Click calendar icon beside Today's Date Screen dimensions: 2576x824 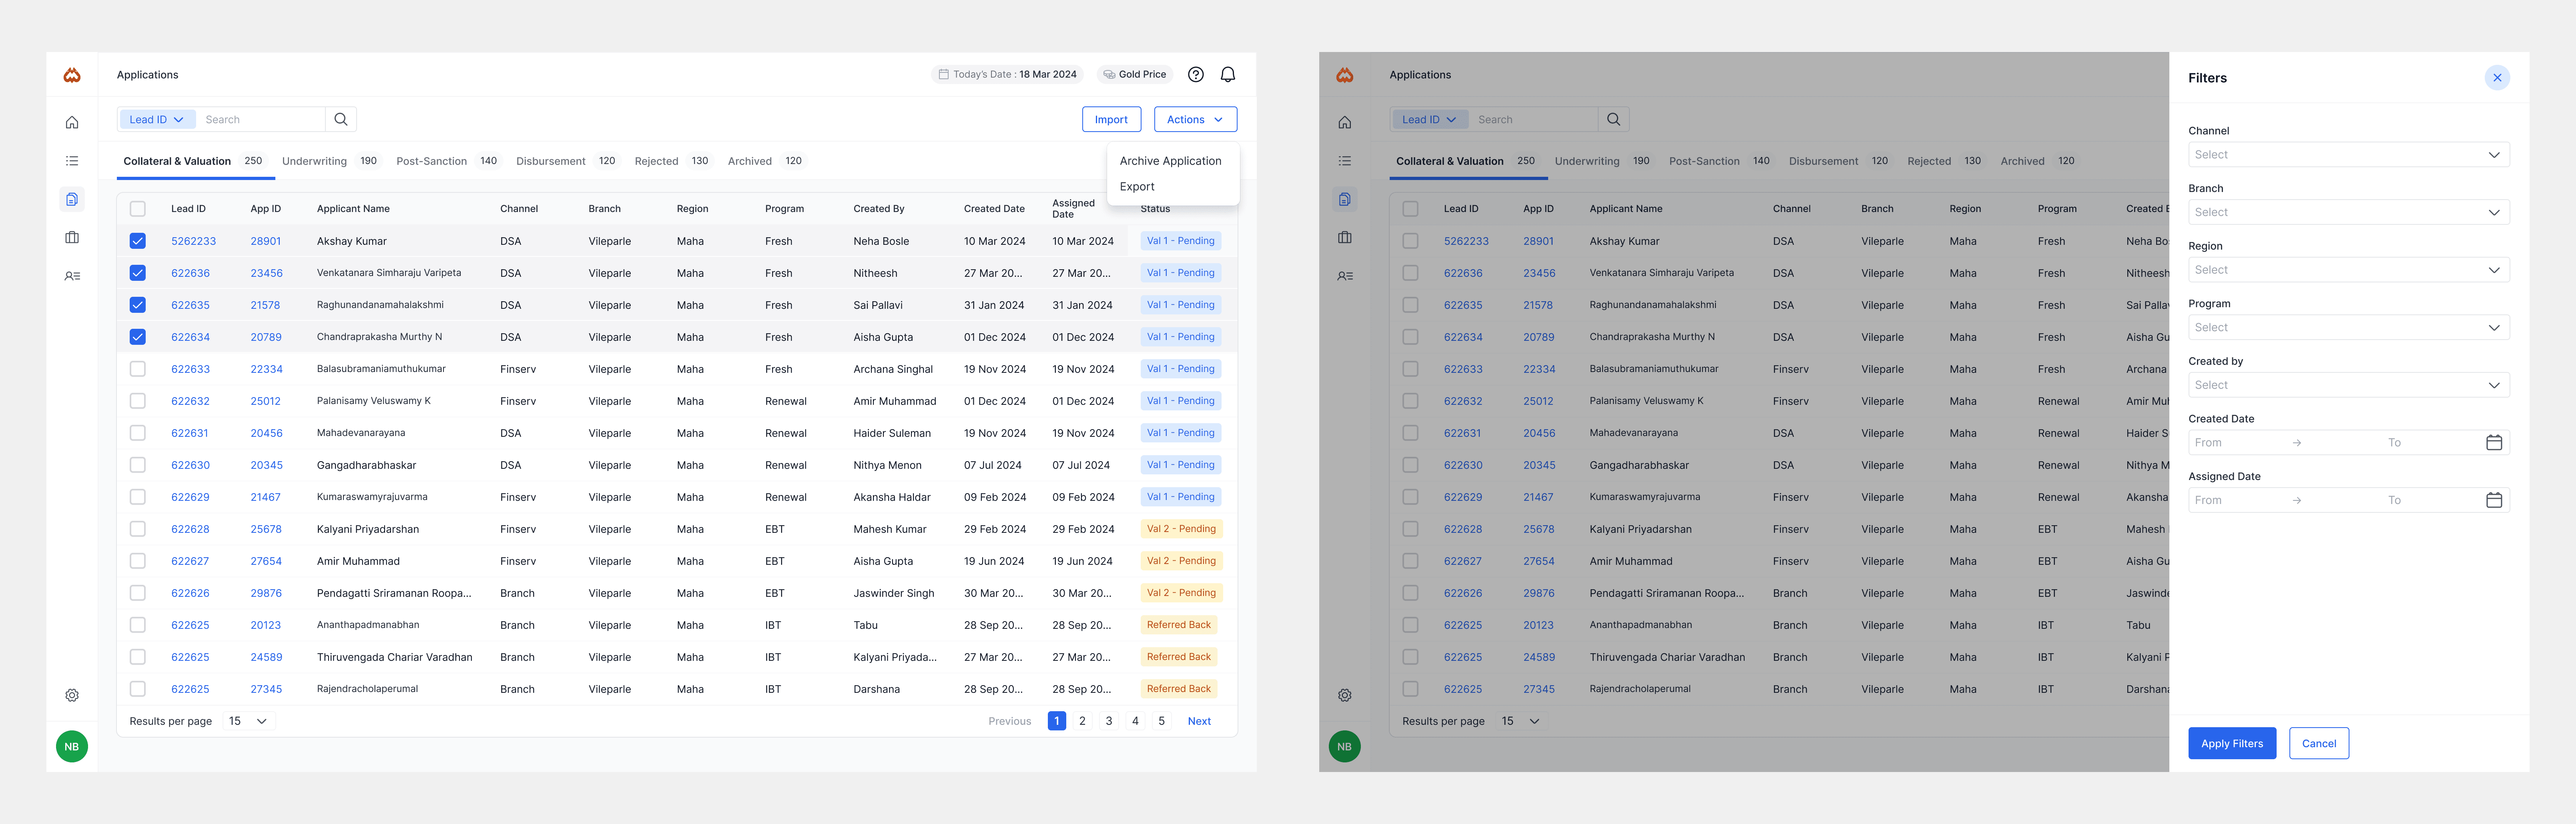tap(943, 75)
